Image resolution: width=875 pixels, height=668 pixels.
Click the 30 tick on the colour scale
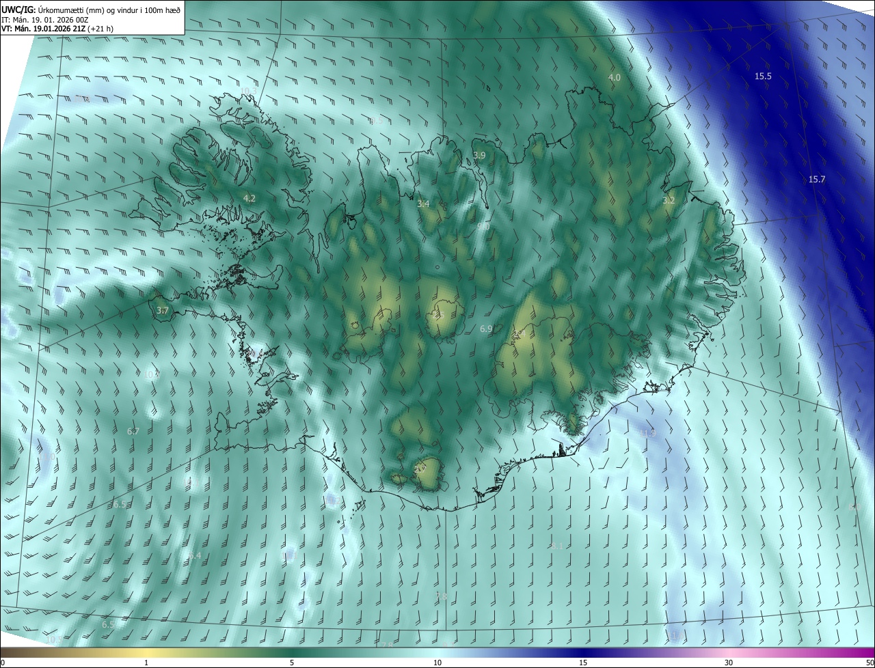(x=729, y=663)
